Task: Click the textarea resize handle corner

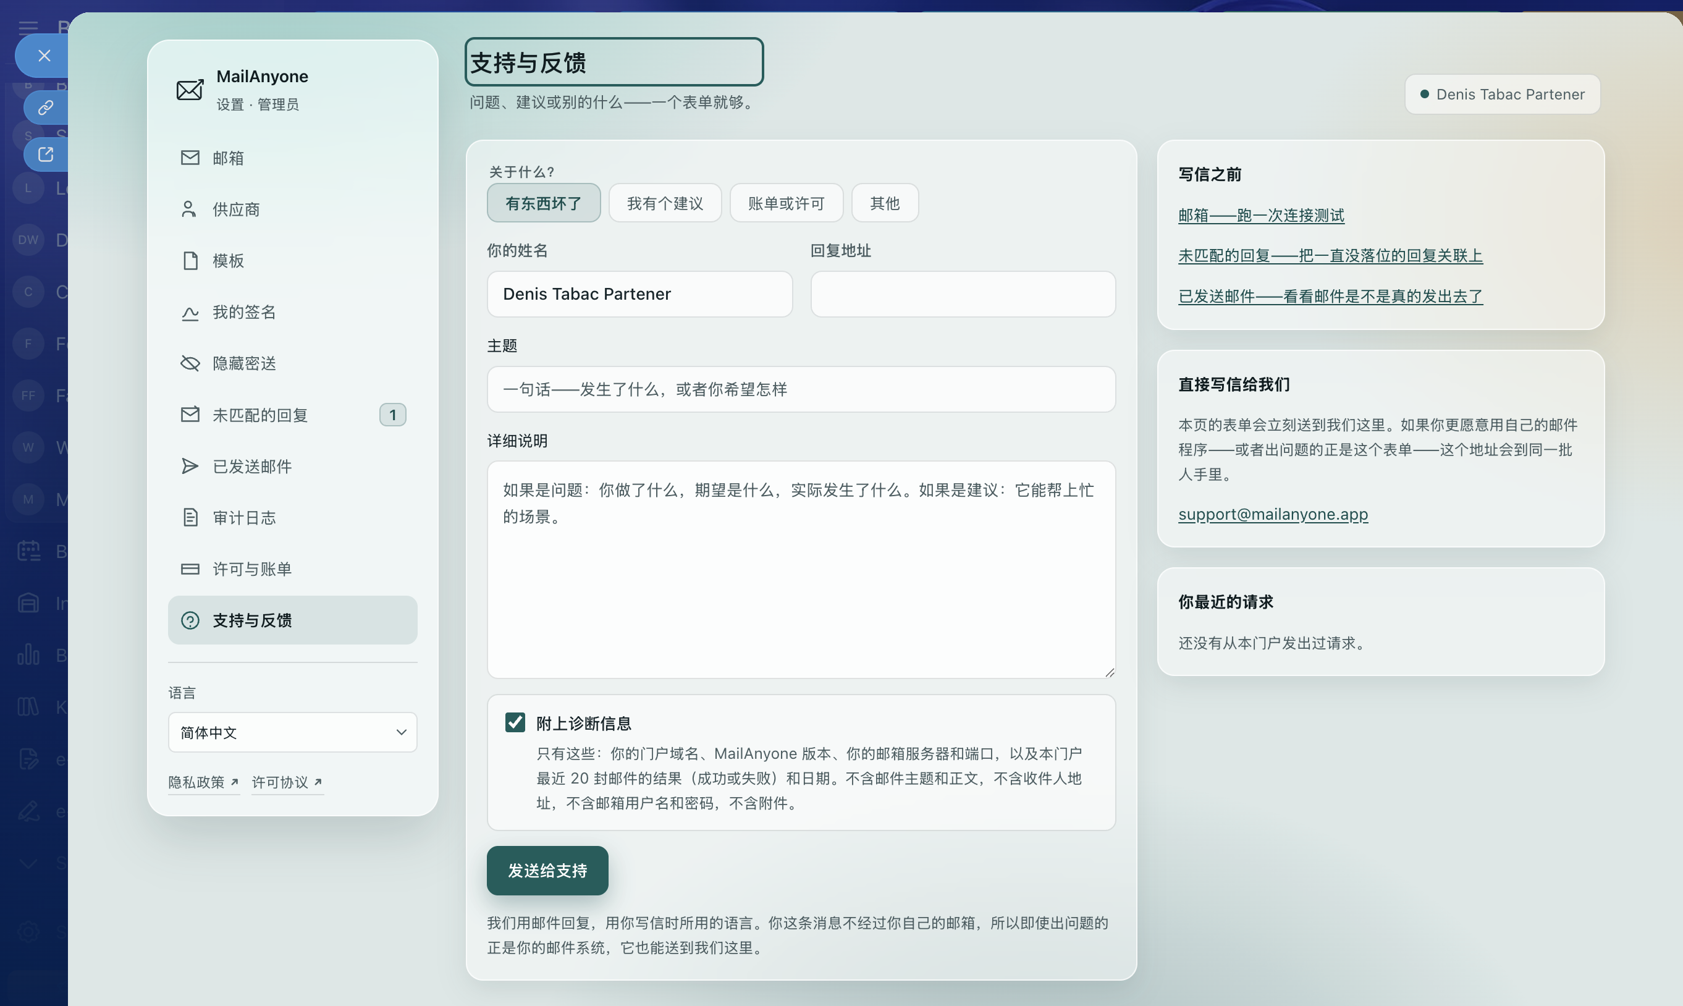Action: click(x=1109, y=672)
